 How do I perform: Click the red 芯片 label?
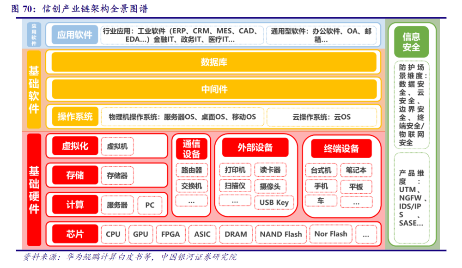tap(75, 234)
